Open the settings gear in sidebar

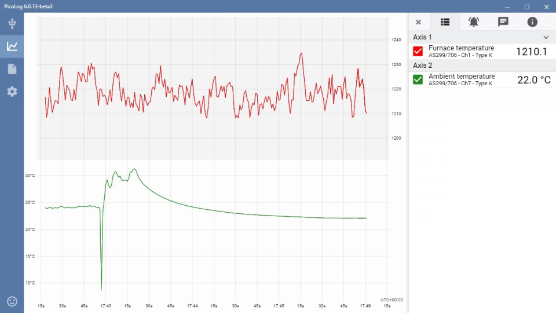(12, 92)
